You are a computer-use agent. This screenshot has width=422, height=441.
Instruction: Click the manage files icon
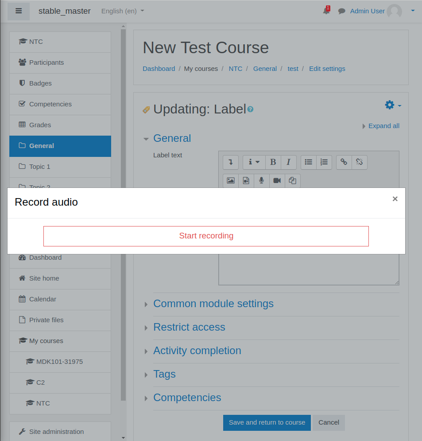[293, 180]
